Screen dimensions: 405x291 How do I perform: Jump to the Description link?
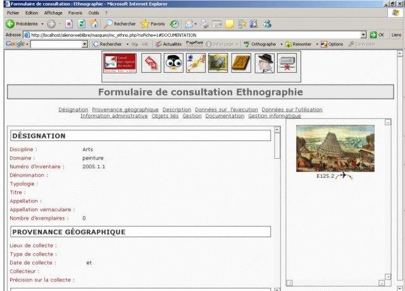point(177,109)
